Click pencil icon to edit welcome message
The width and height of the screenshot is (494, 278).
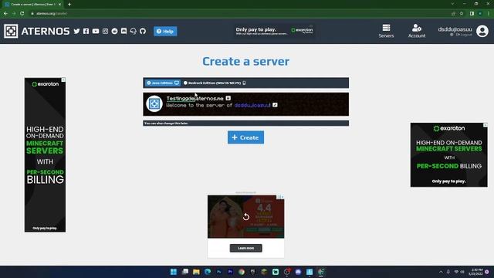pos(275,105)
